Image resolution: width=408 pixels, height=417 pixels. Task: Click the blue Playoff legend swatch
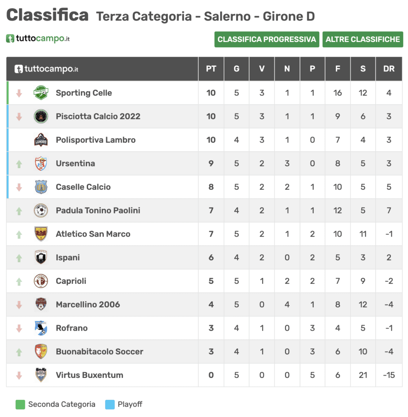coord(110,404)
